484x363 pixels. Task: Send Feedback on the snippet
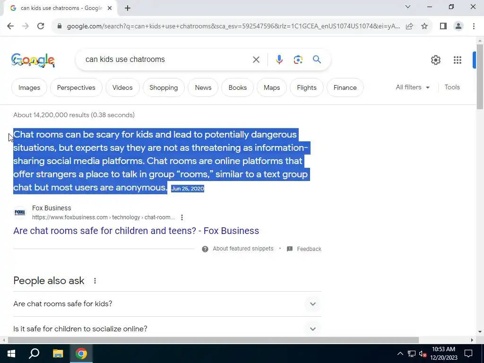point(309,249)
